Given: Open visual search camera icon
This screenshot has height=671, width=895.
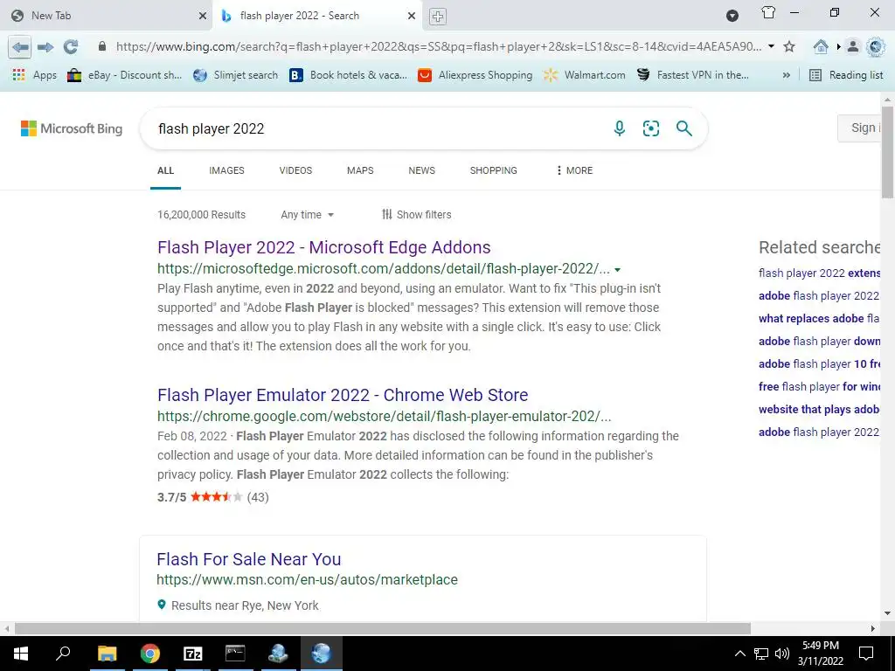Looking at the screenshot, I should click(650, 128).
